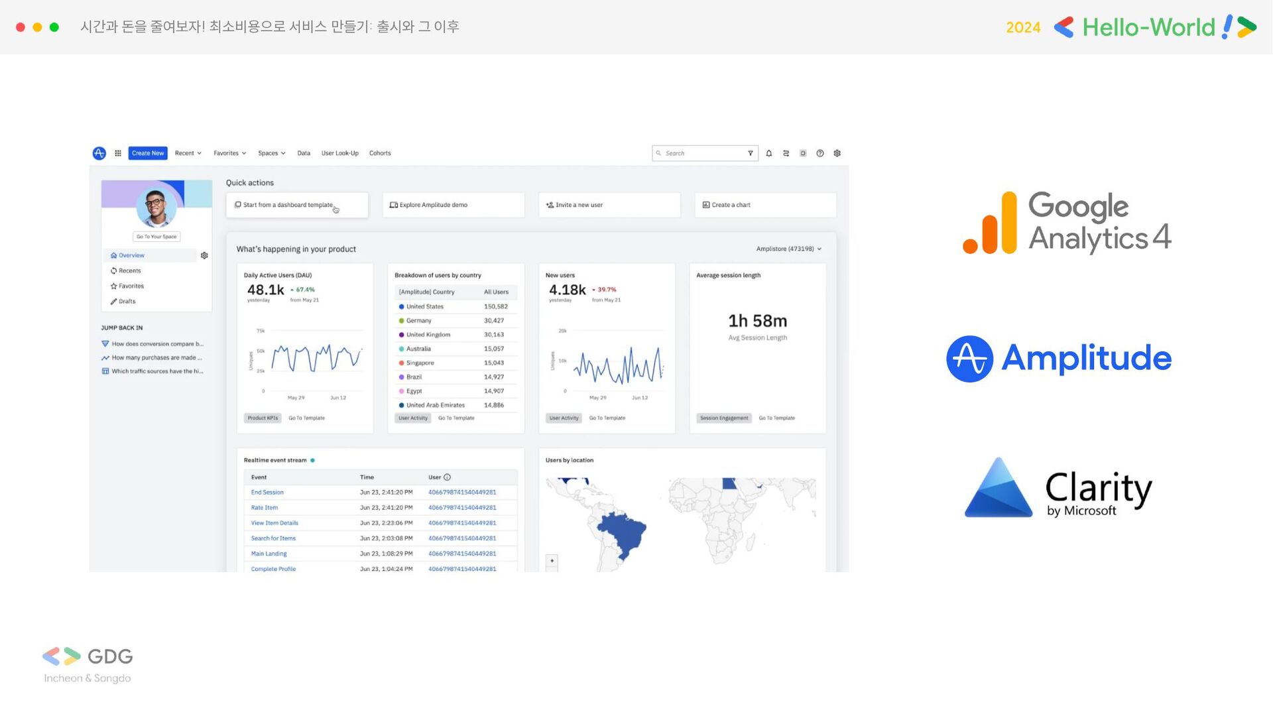Click the transfer arrows icon in navbar
1273x716 pixels.
(786, 153)
